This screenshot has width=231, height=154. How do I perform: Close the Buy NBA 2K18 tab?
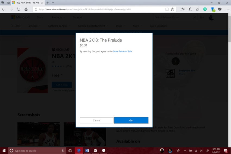click(x=42, y=3)
